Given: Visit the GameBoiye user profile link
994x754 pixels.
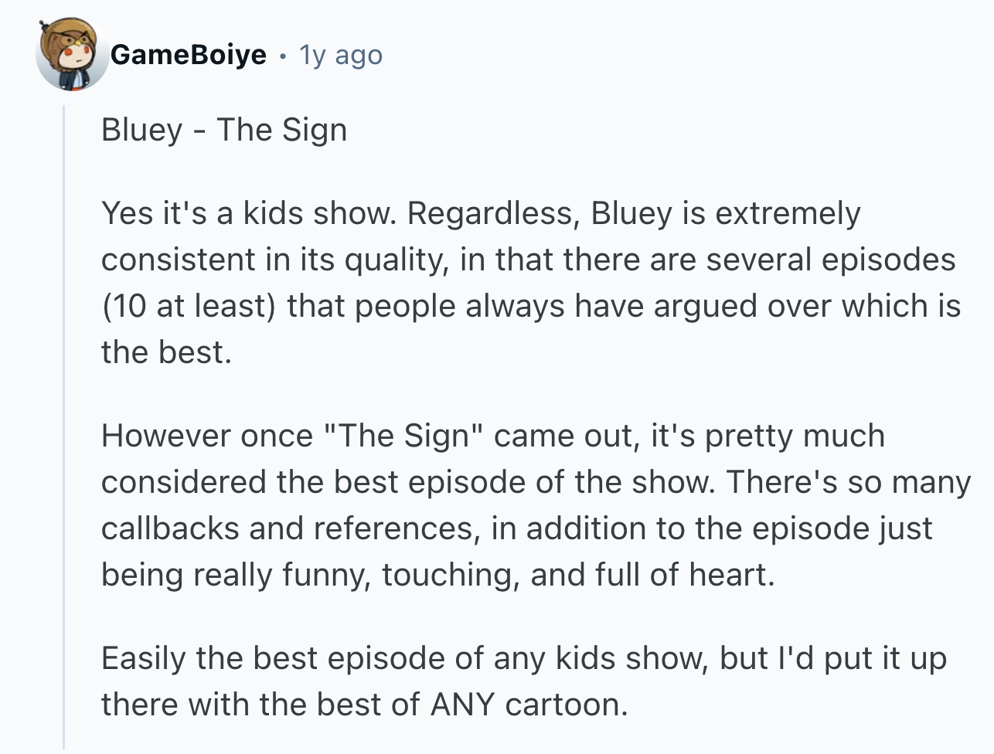Looking at the screenshot, I should point(188,55).
